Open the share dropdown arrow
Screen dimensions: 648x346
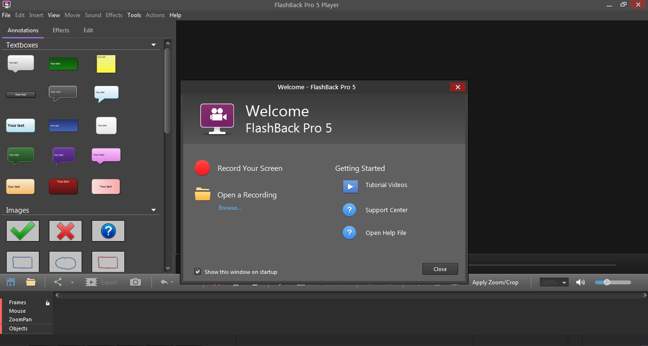coord(72,282)
